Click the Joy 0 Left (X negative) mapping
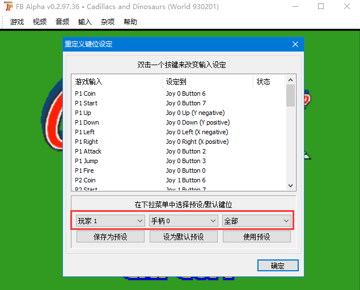 pos(197,132)
